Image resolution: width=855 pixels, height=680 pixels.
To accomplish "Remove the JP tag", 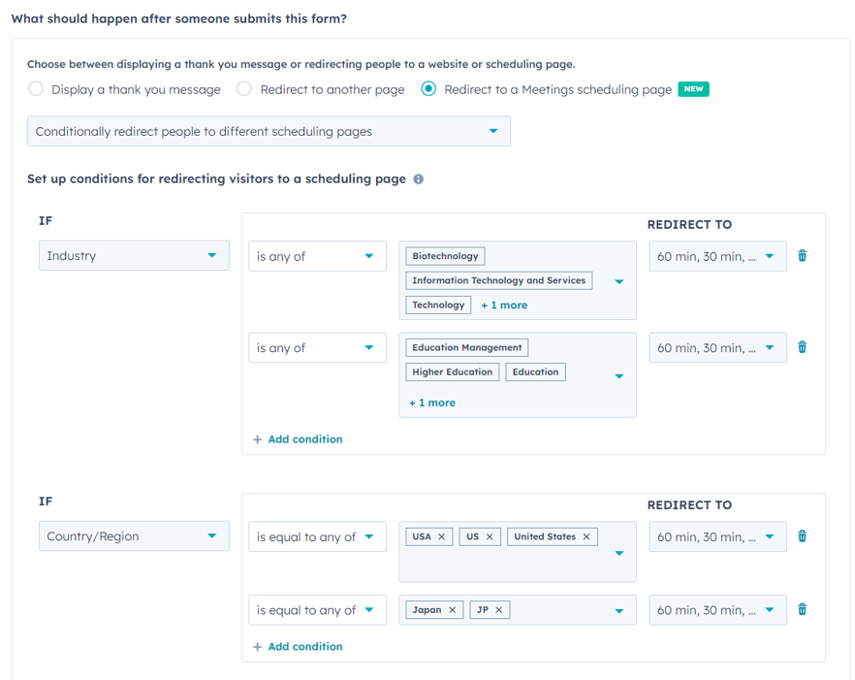I will click(x=499, y=610).
